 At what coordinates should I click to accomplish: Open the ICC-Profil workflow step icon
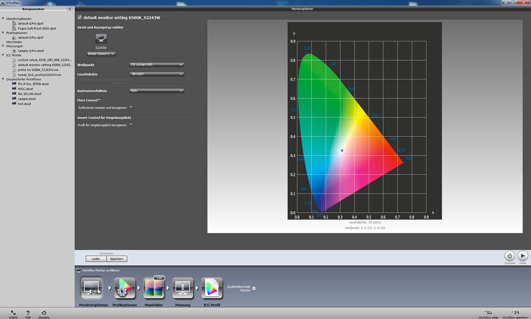click(212, 288)
